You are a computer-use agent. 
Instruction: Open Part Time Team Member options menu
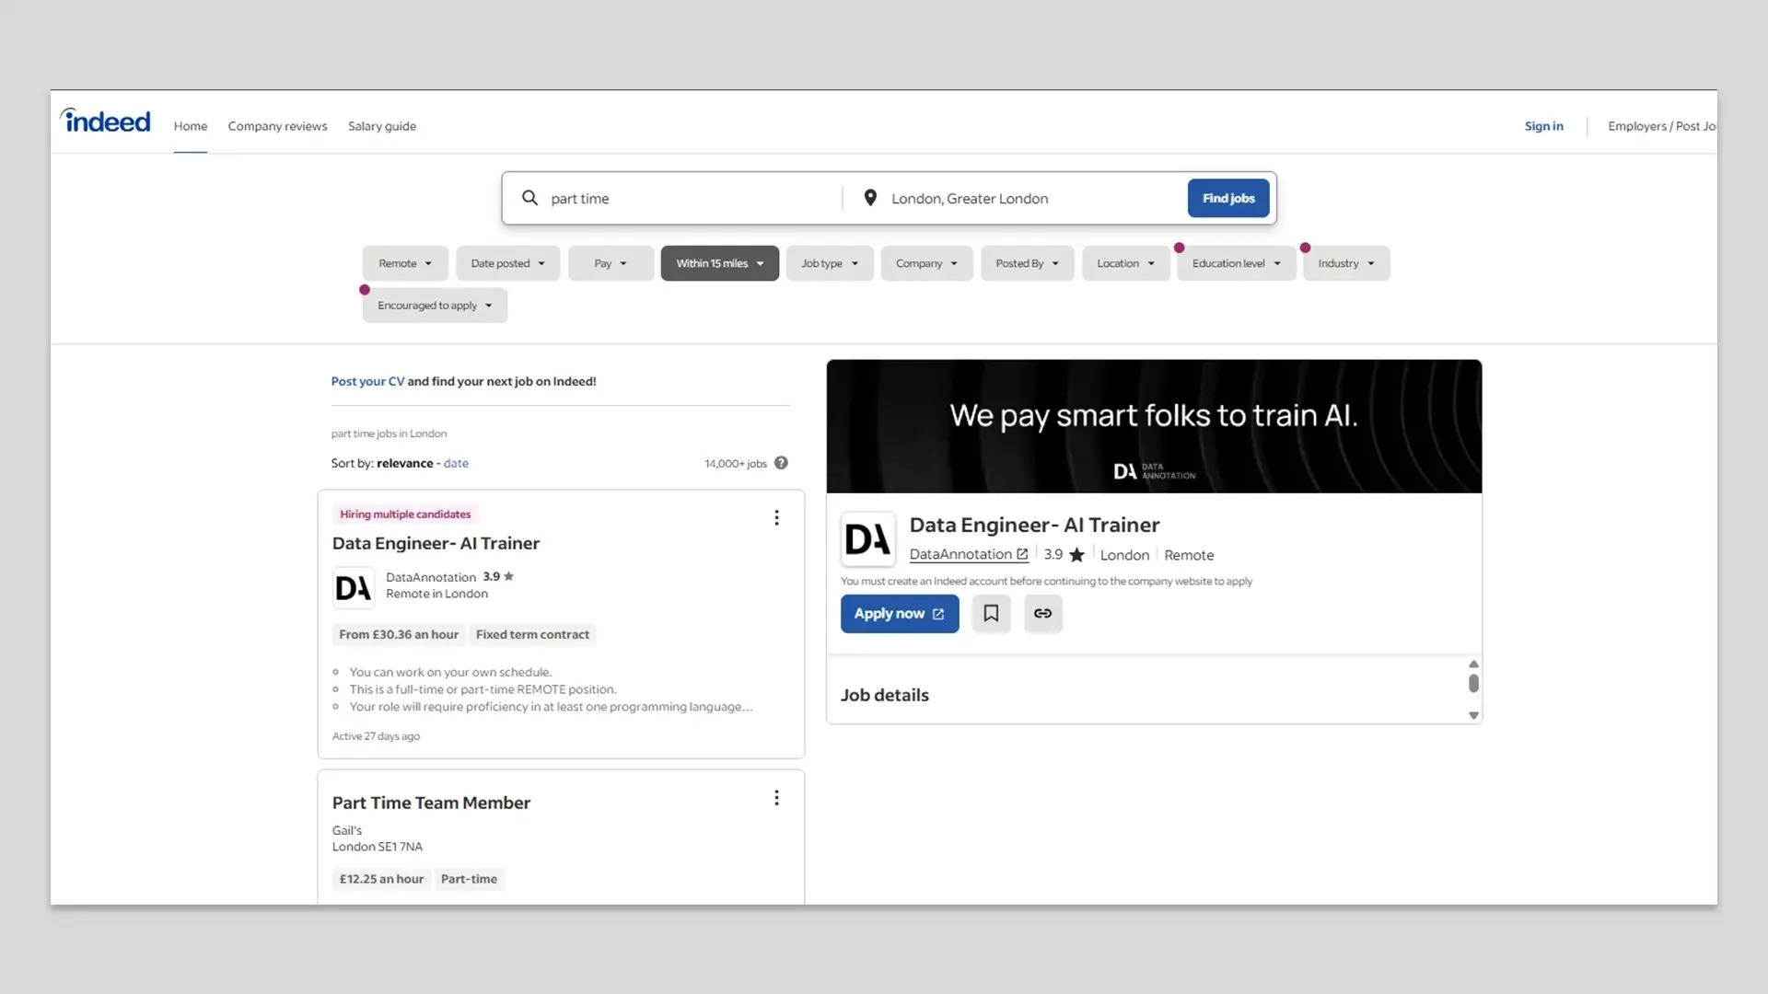(x=776, y=798)
